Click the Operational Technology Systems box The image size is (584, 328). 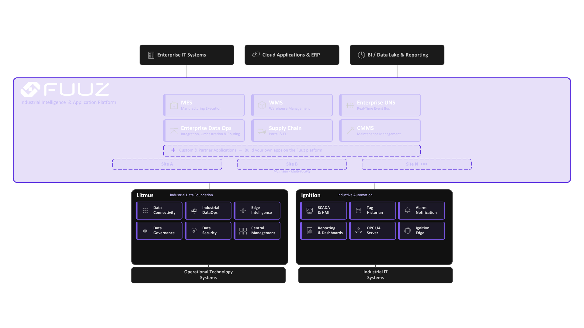point(208,275)
